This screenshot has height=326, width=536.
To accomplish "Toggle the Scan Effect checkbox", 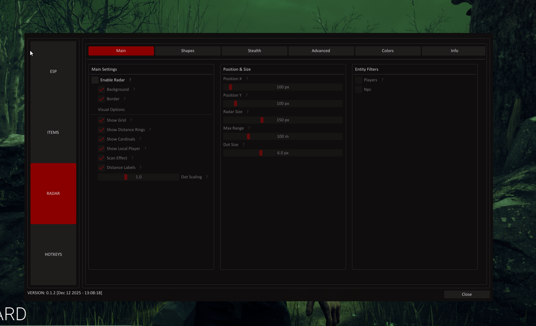I will [x=101, y=158].
